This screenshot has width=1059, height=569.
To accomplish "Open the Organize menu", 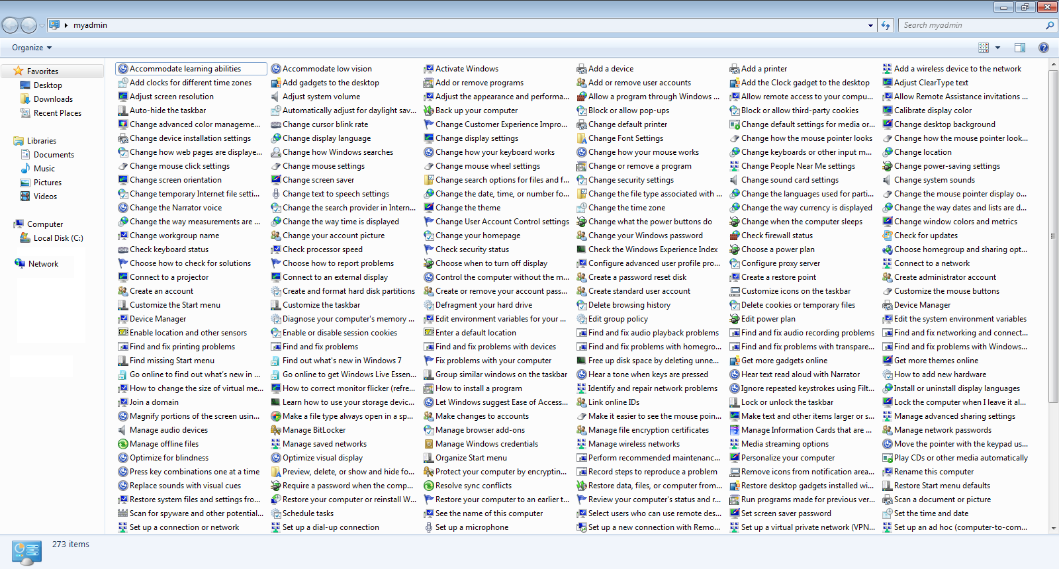I will [x=31, y=48].
